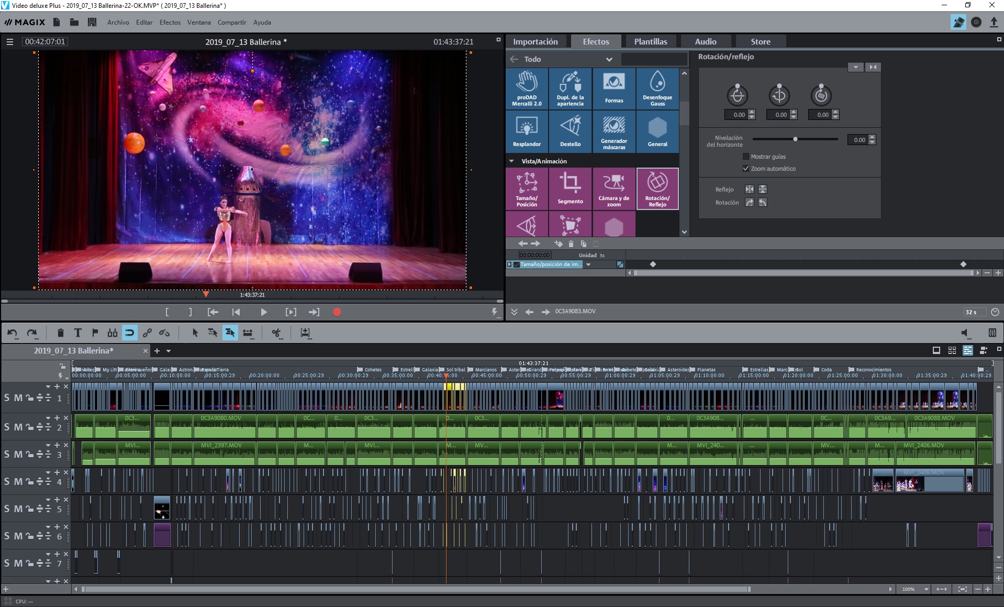This screenshot has height=607, width=1004.
Task: Rotate counter-clockwise with second Rotación icon
Action: [x=763, y=202]
